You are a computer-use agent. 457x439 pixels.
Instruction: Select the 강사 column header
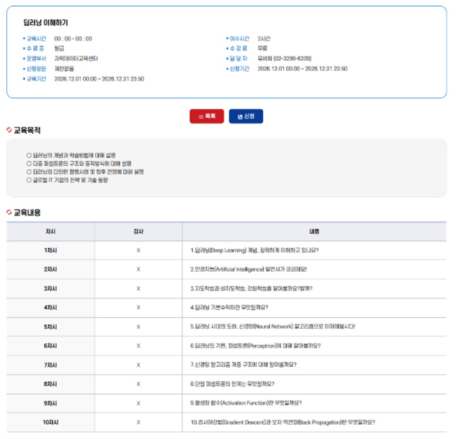[138, 232]
